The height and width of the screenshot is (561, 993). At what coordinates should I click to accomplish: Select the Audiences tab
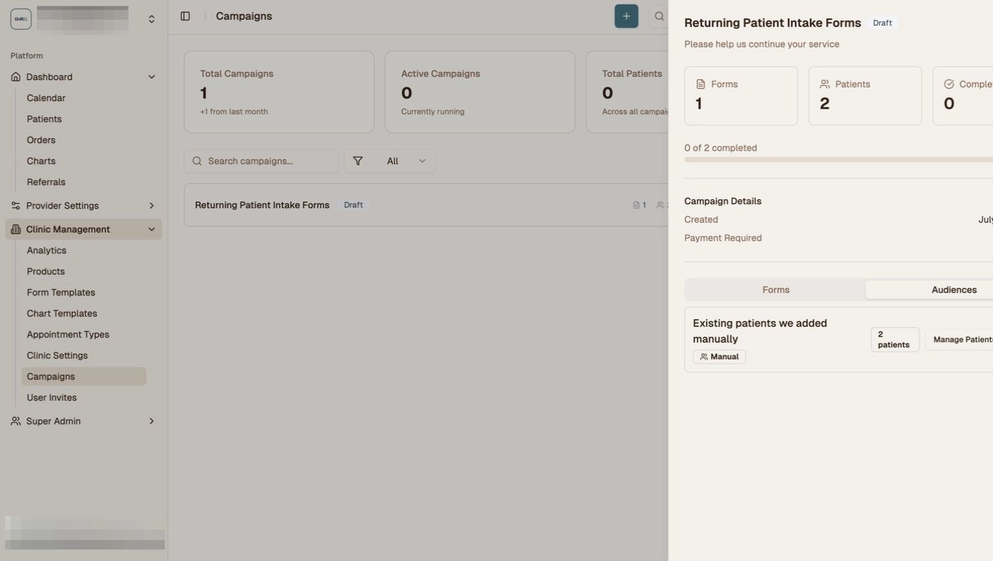point(954,290)
